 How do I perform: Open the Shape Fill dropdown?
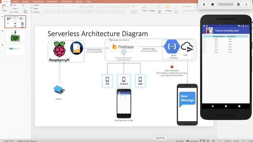coord(188,6)
